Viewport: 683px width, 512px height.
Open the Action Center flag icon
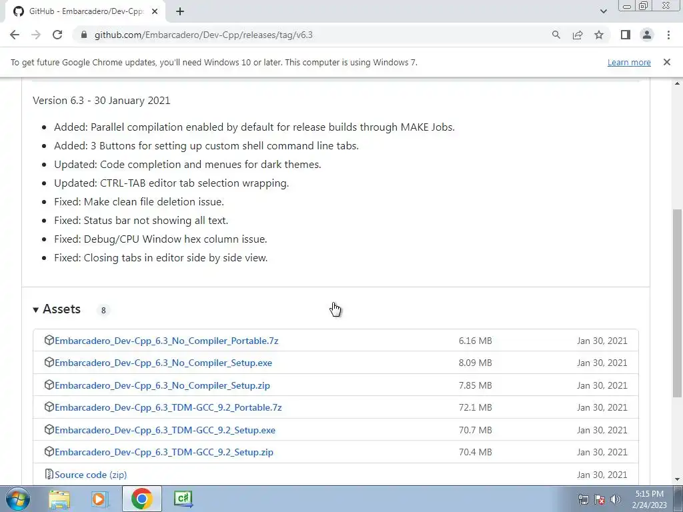[x=600, y=499]
